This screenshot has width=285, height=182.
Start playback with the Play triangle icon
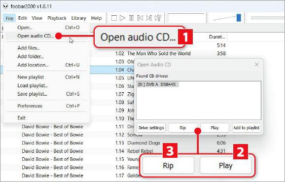122,18
